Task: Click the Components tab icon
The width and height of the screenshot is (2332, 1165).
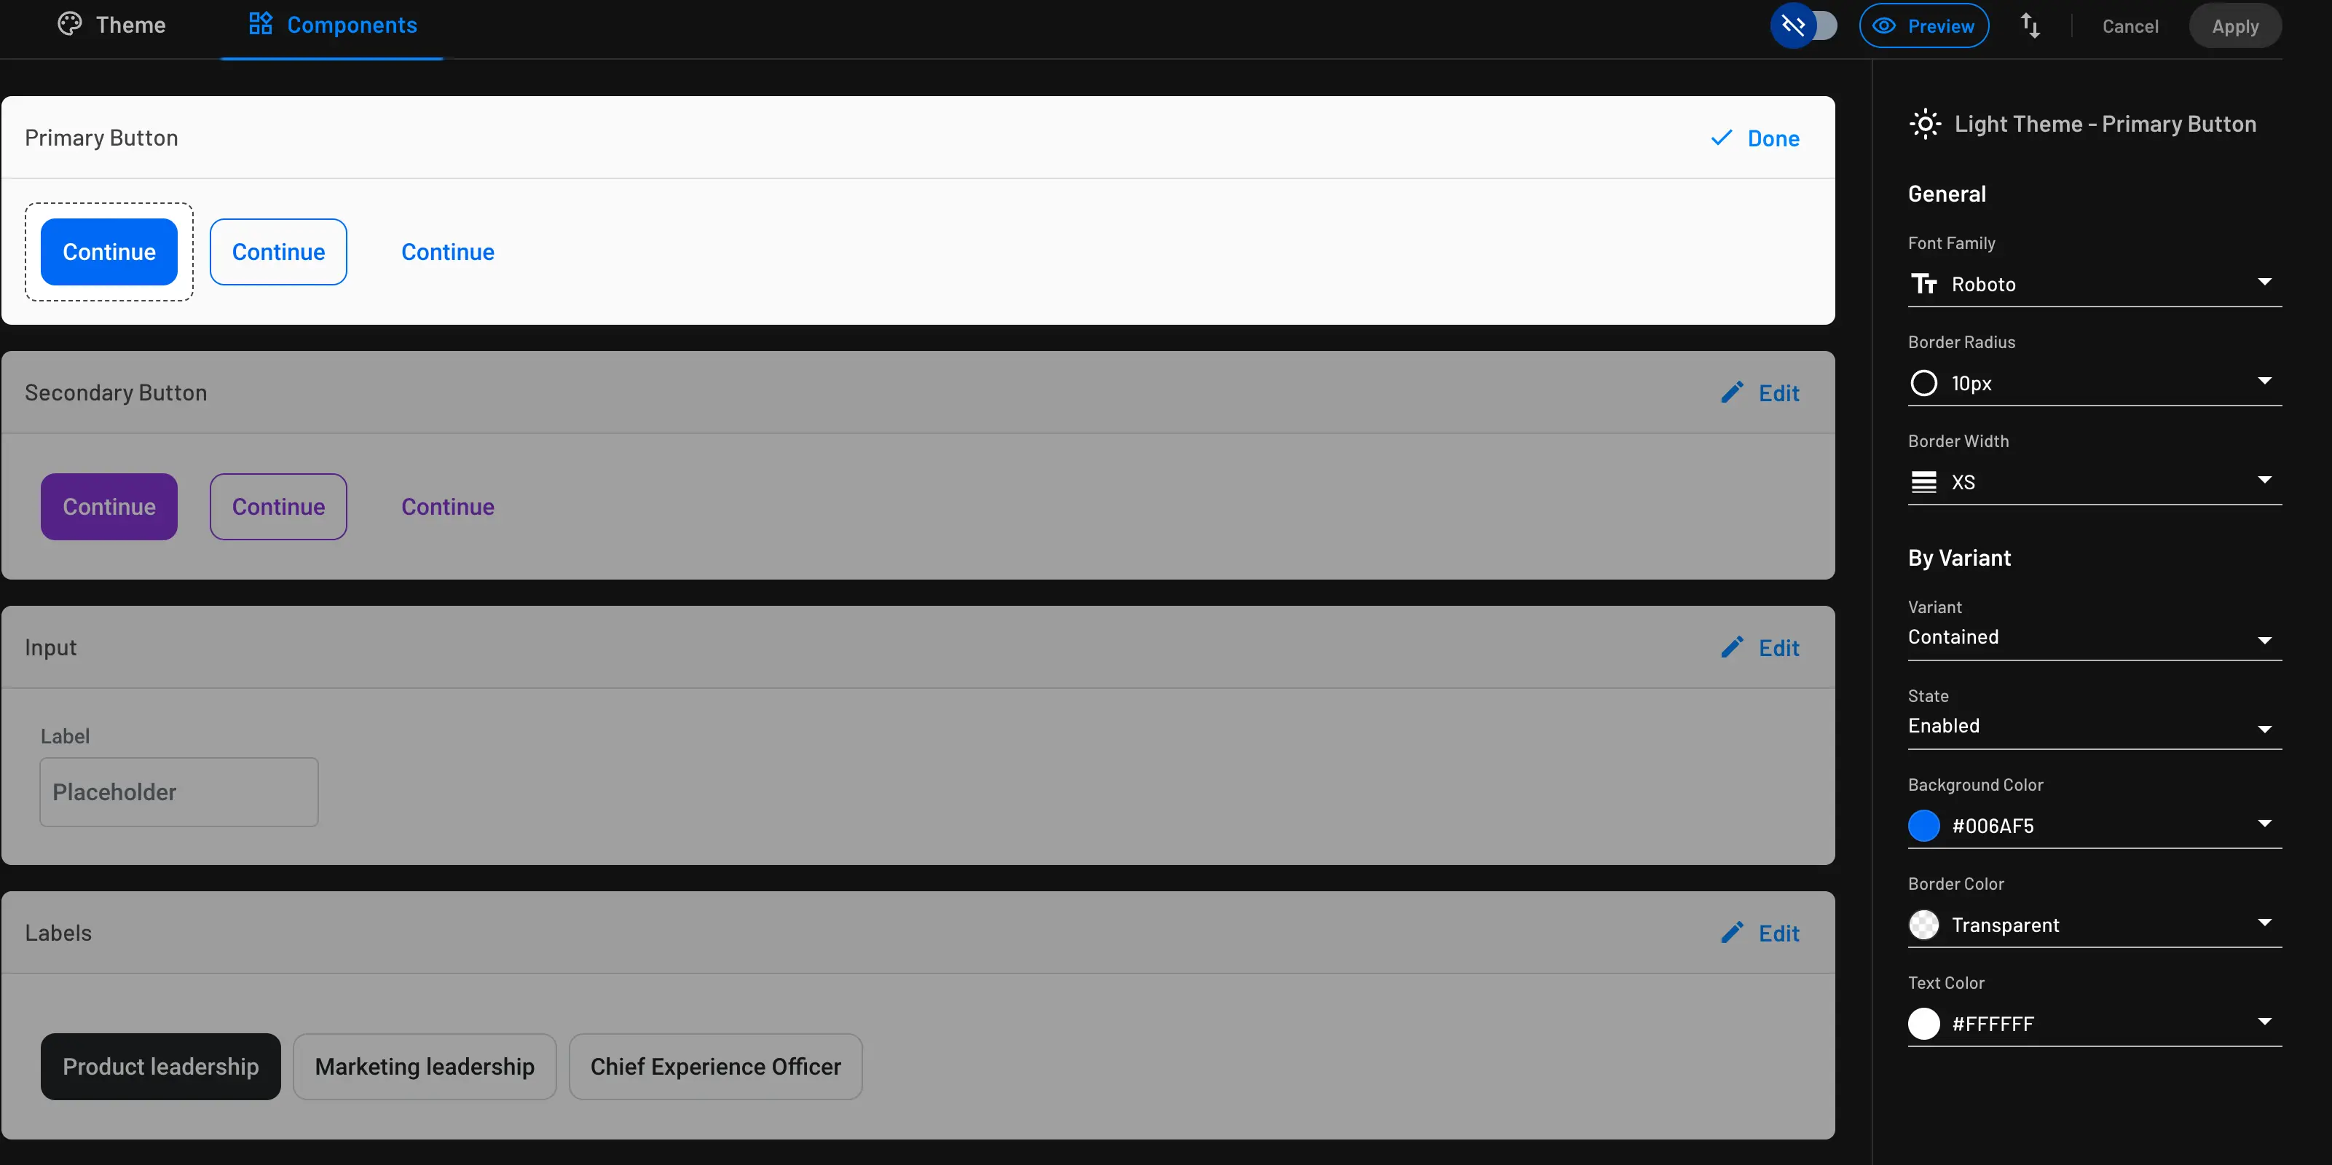Action: (260, 24)
